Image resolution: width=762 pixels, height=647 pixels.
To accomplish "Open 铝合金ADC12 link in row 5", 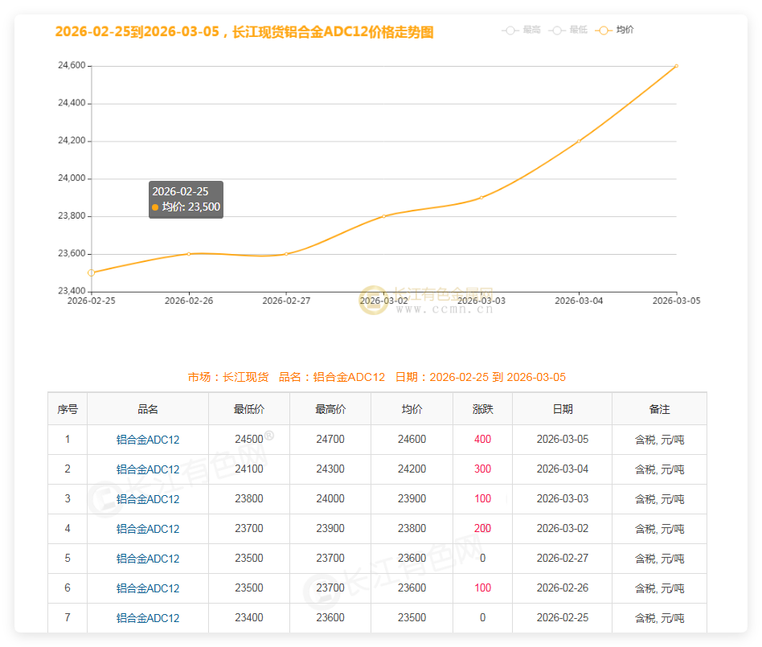I will [x=148, y=559].
